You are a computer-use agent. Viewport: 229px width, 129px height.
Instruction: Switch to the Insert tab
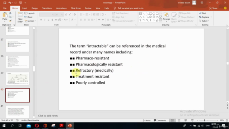pyautogui.click(x=25, y=8)
